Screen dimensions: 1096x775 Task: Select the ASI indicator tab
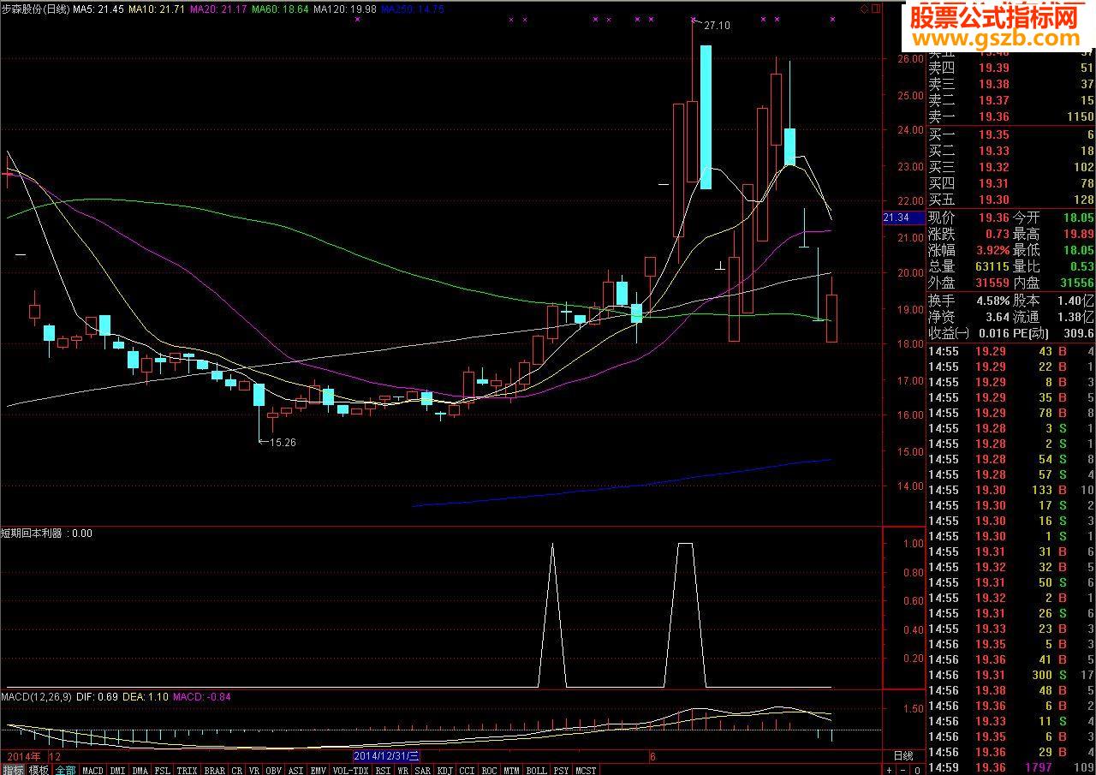tap(296, 770)
